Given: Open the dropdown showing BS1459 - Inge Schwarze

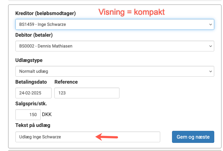Looking at the screenshot, I should tap(115, 24).
